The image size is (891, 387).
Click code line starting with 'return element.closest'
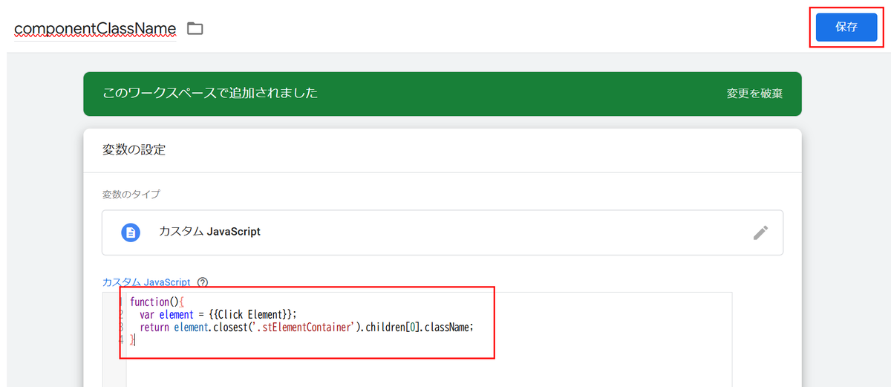306,327
